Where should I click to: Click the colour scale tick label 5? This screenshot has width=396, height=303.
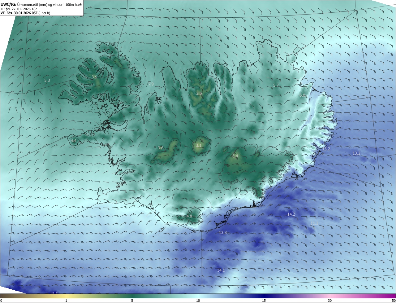click(x=132, y=301)
